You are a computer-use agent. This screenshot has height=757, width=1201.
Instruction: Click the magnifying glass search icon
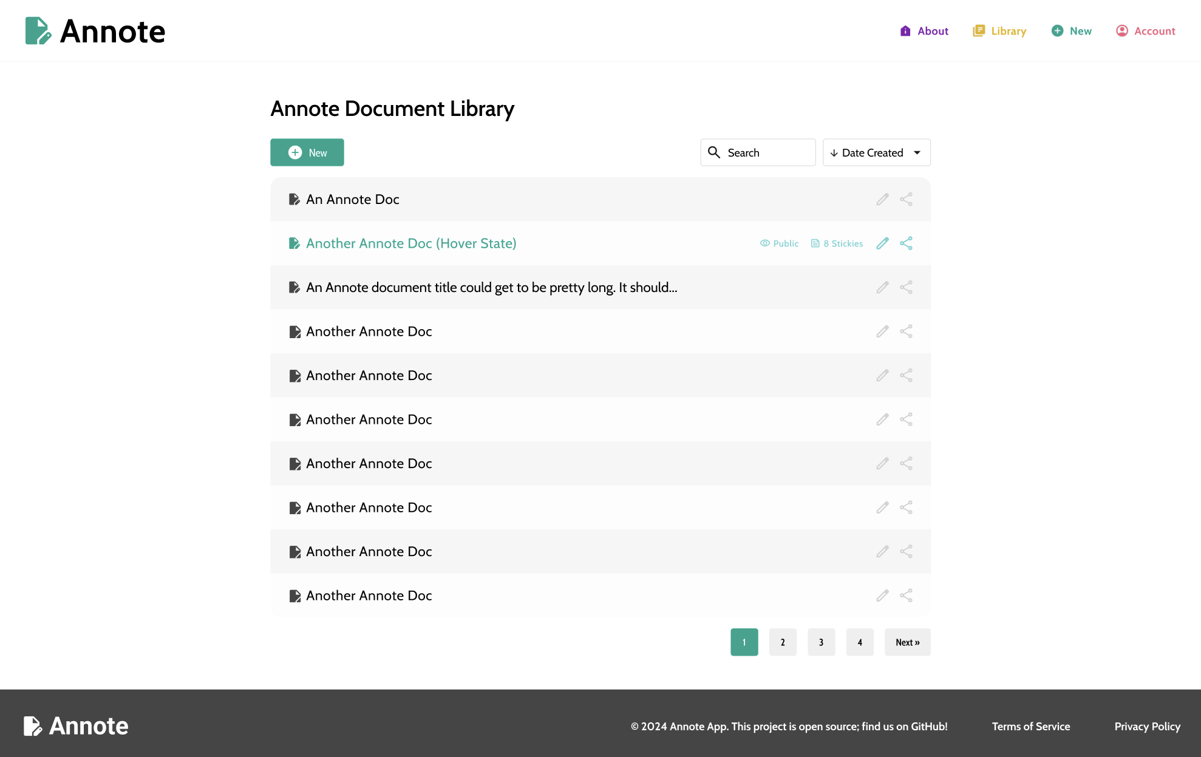tap(714, 152)
